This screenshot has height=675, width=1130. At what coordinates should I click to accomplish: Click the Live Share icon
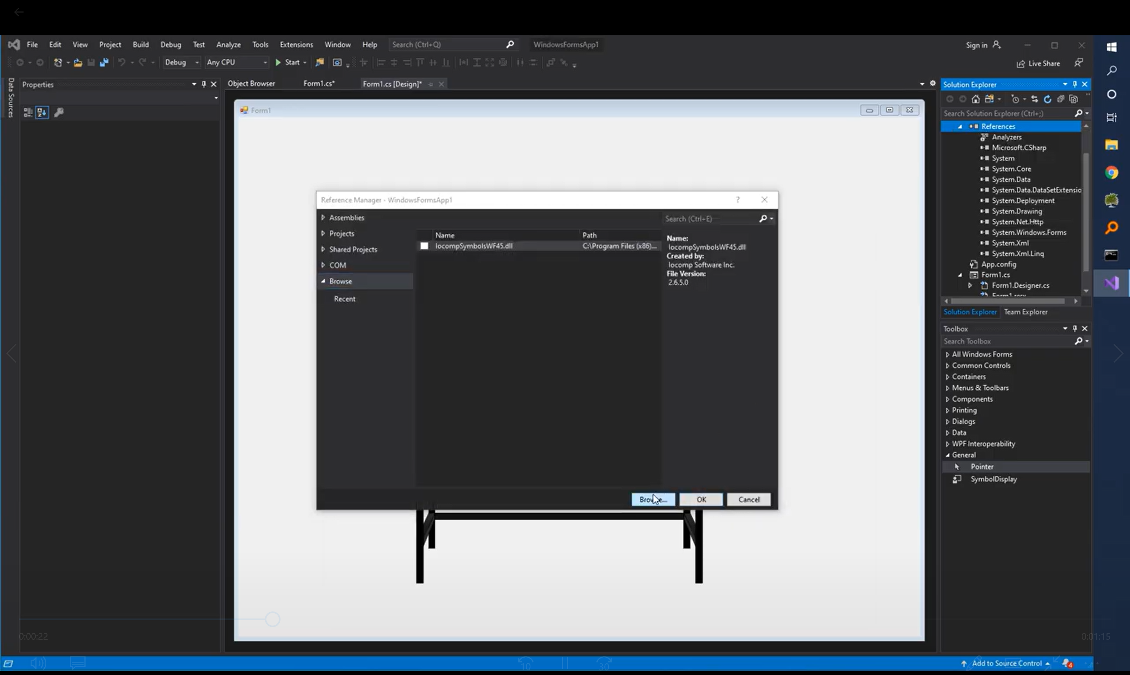(x=1021, y=64)
